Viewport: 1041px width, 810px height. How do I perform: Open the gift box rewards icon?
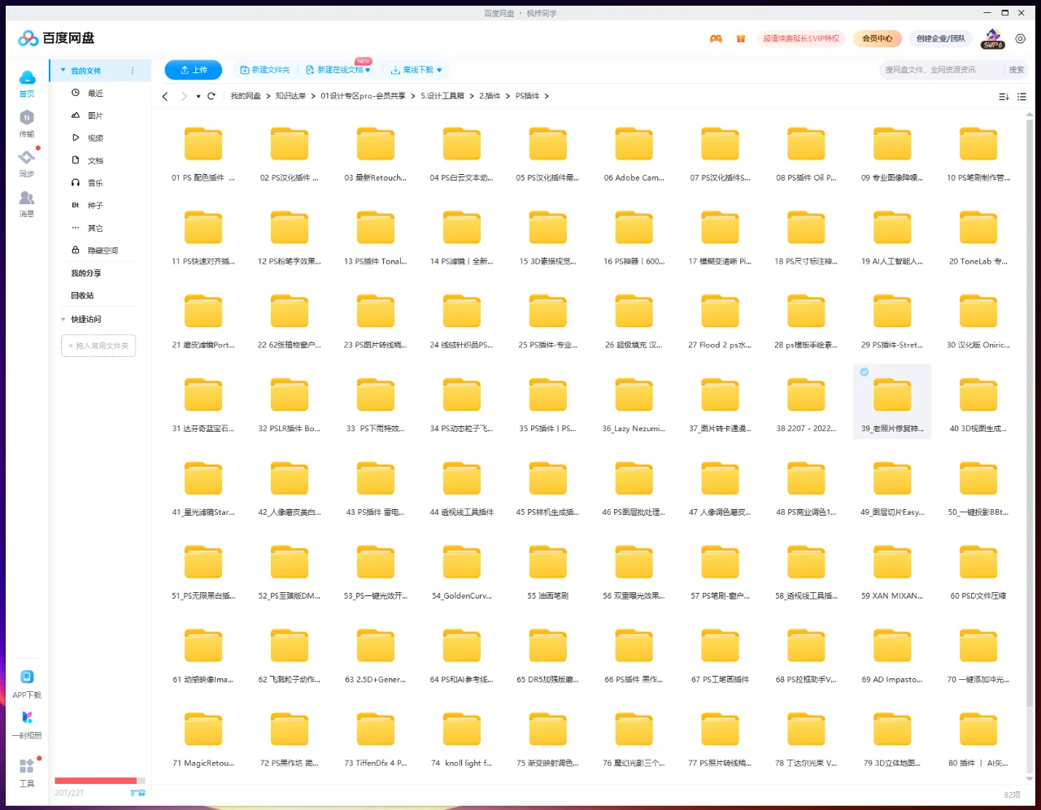coord(741,38)
